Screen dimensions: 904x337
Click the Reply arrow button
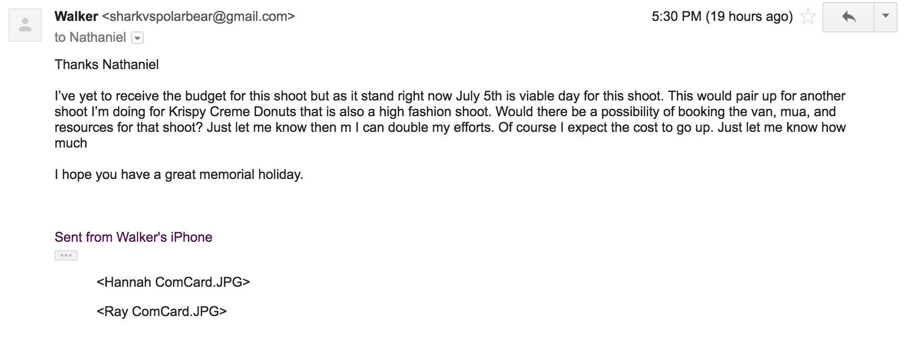848,17
